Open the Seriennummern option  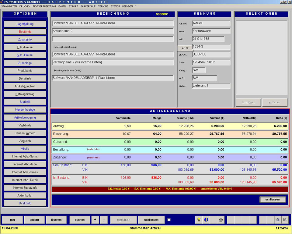point(25,133)
